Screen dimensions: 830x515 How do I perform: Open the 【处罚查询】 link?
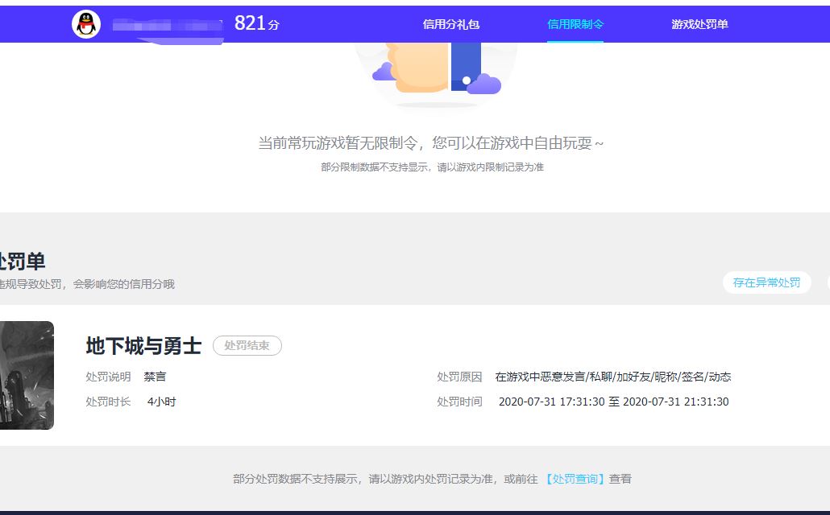pos(578,478)
